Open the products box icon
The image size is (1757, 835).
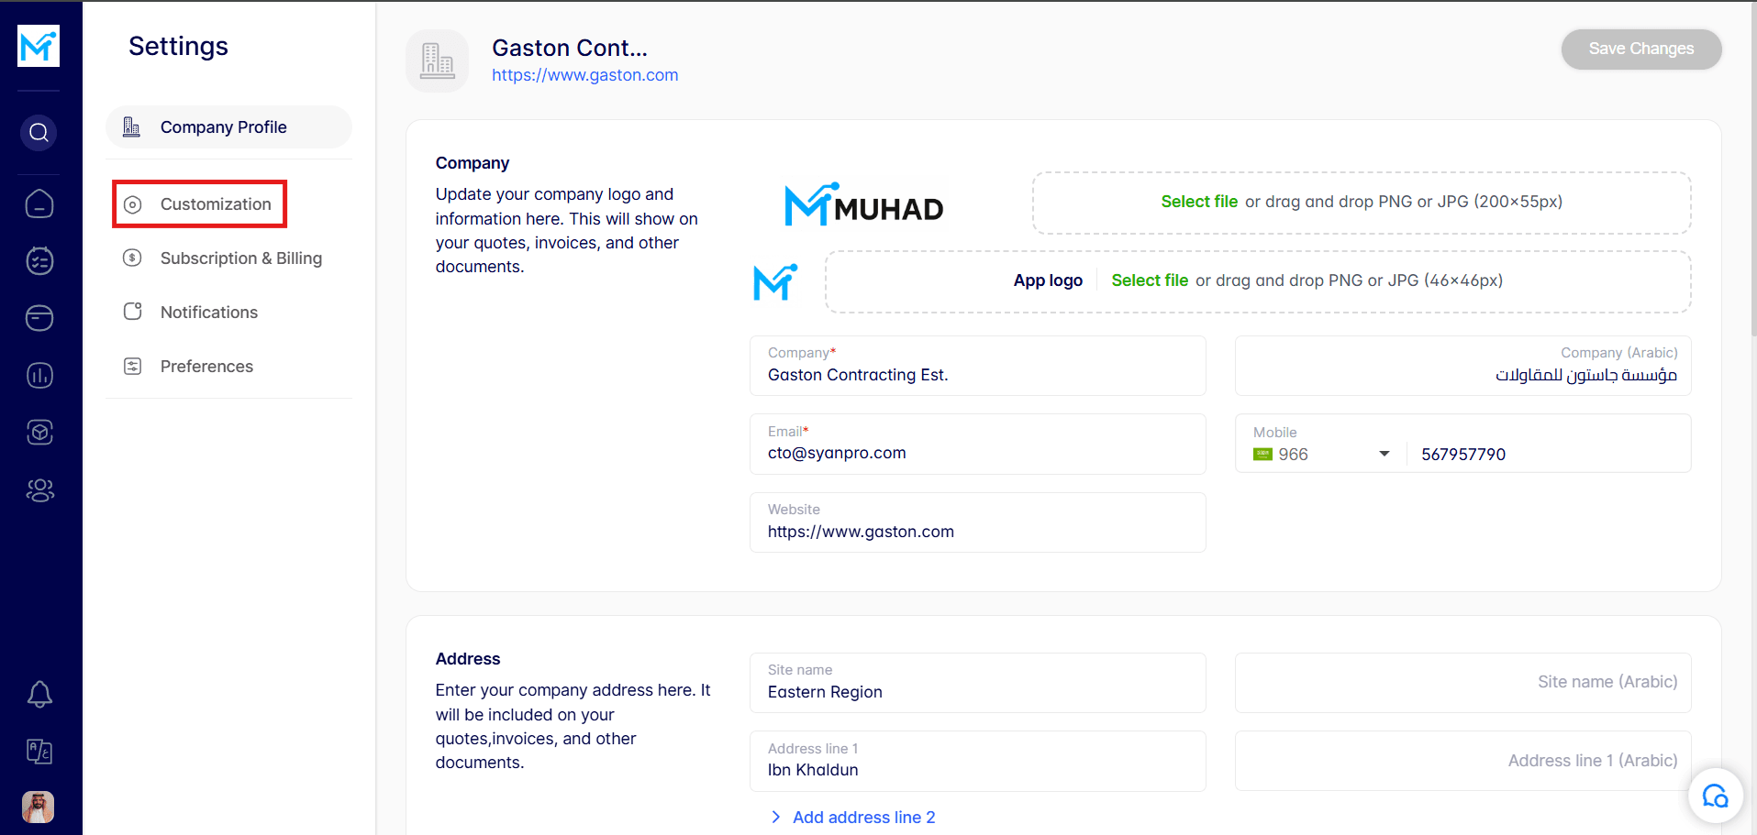tap(39, 433)
